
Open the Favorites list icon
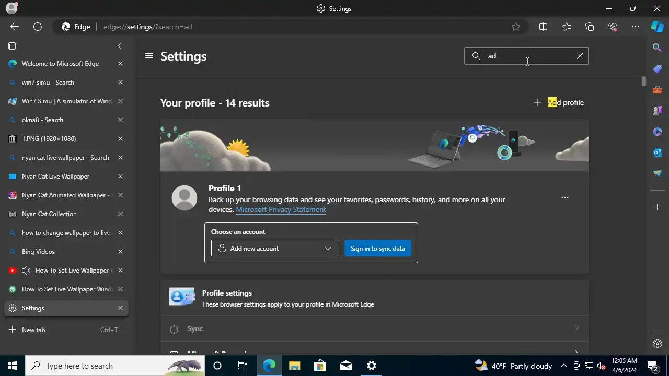[x=567, y=27]
